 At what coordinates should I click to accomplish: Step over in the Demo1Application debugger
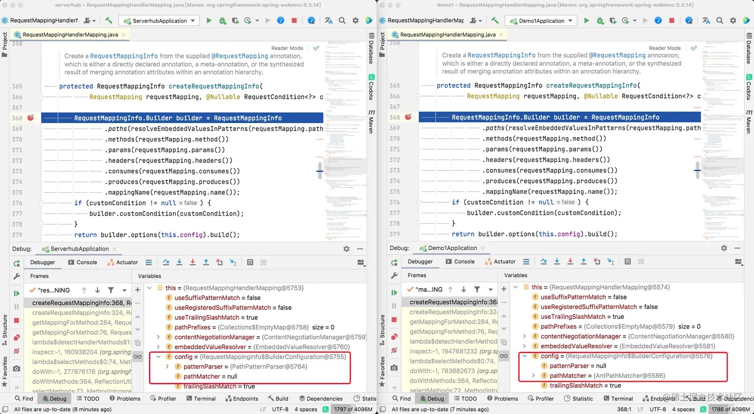point(544,262)
